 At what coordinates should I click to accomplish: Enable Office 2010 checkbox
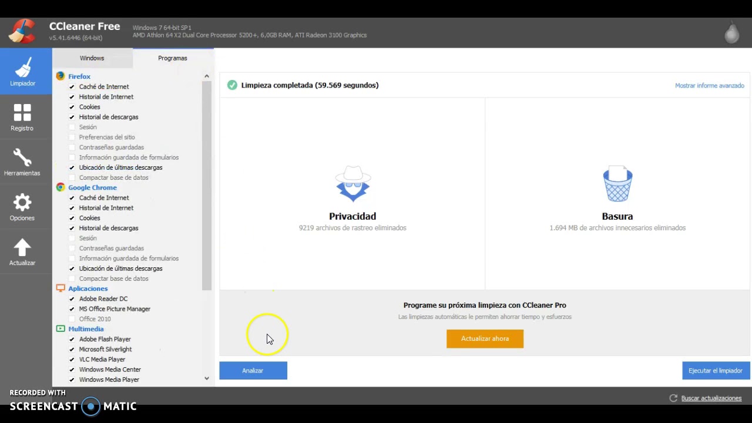coord(72,319)
